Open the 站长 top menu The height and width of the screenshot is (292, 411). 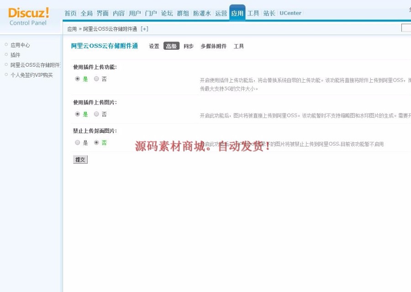269,13
